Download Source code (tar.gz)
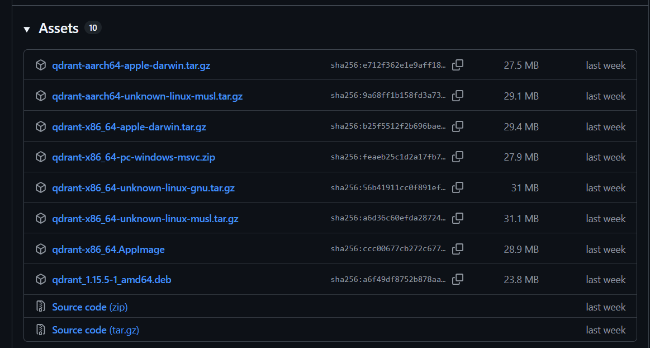 point(95,330)
